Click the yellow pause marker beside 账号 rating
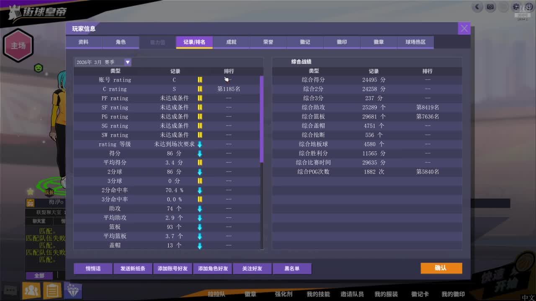The image size is (536, 301). 200,80
